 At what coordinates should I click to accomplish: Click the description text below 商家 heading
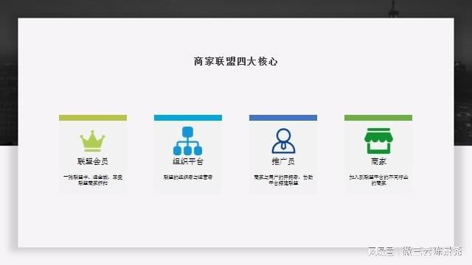click(x=378, y=180)
